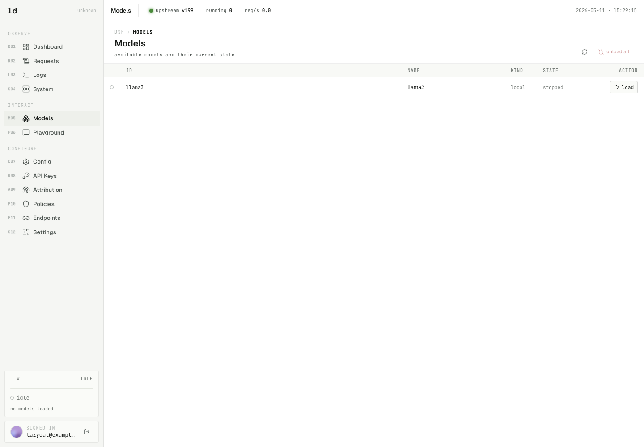Click the Logs terminal prompt icon
The image size is (644, 447).
point(26,75)
